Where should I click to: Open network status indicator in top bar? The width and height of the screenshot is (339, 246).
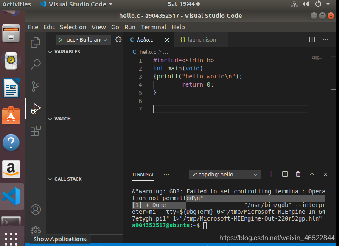294,4
